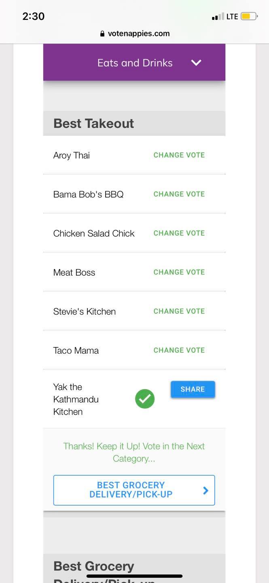
Task: Change vote for Stevie's Kitchen
Action: point(179,311)
